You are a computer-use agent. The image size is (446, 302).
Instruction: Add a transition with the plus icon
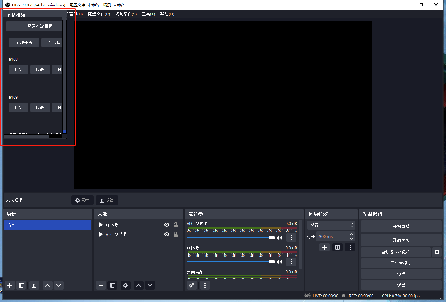click(x=325, y=247)
